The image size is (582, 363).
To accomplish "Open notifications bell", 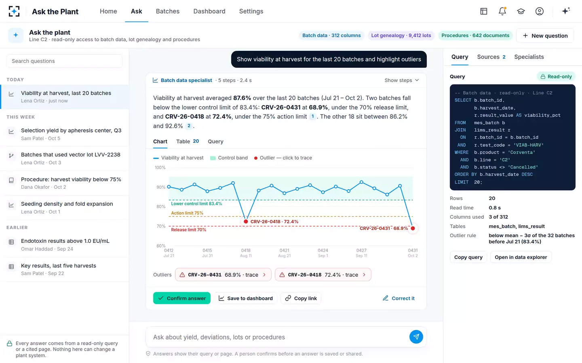I will point(502,11).
